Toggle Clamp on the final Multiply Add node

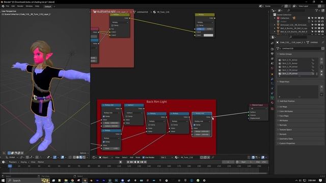tap(195, 125)
